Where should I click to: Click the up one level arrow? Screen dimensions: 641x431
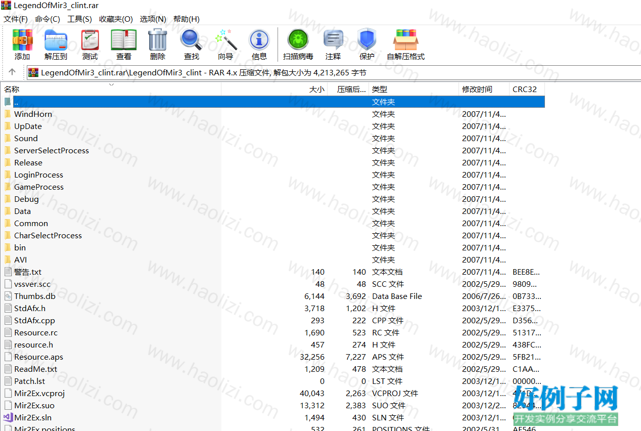13,72
